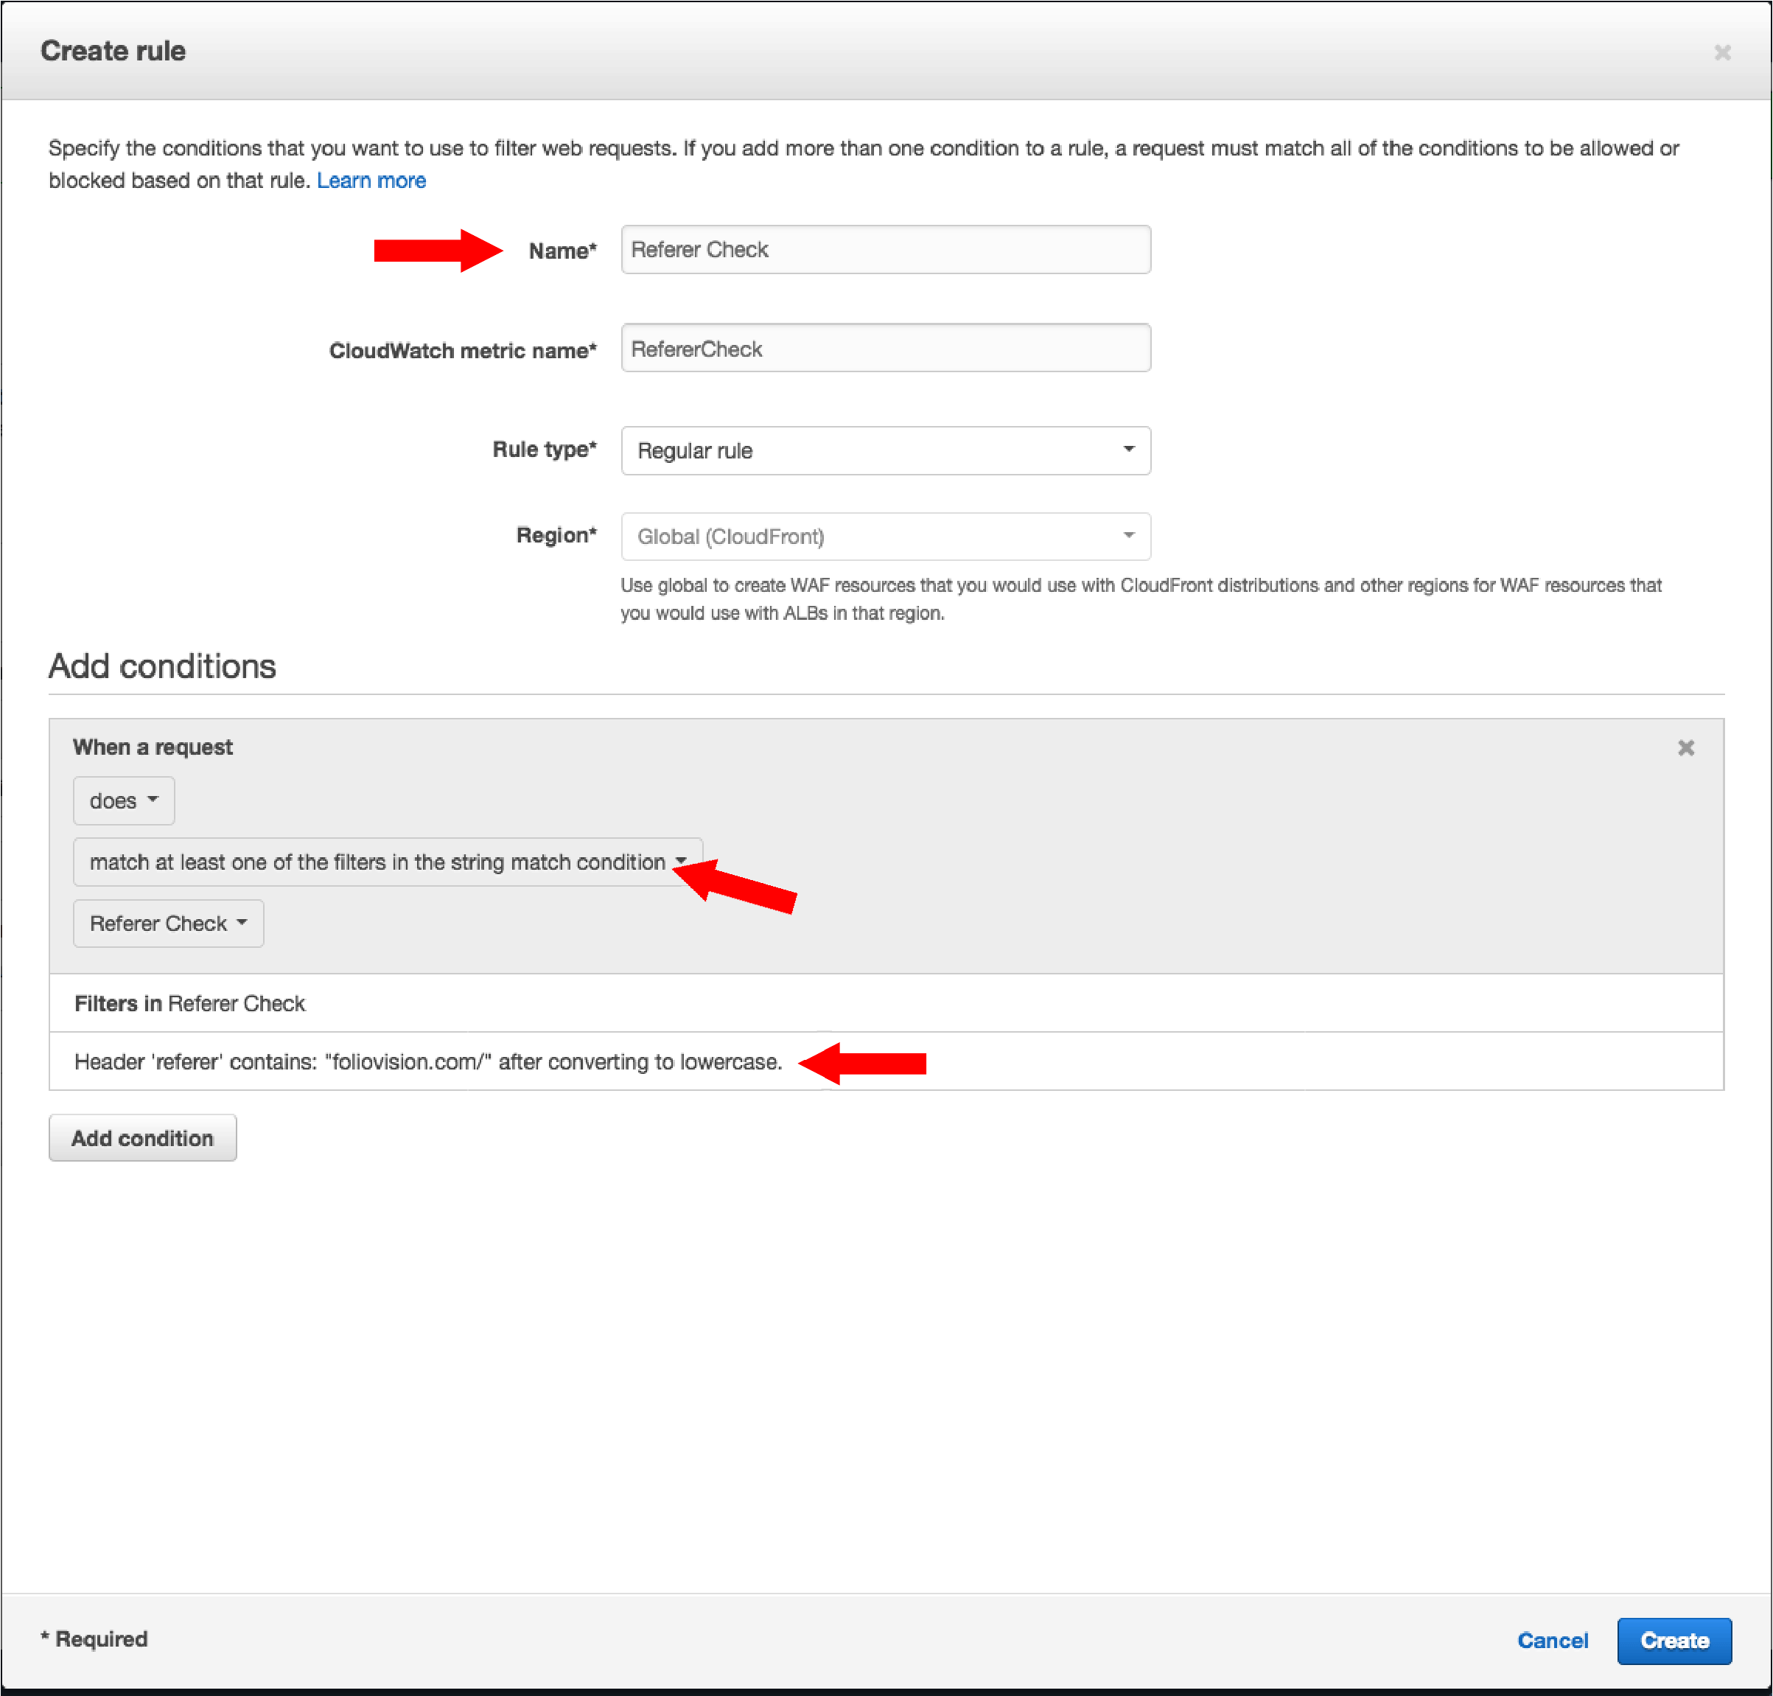This screenshot has height=1696, width=1773.
Task: Click the 'Create rule' dialog title
Action: (x=113, y=51)
